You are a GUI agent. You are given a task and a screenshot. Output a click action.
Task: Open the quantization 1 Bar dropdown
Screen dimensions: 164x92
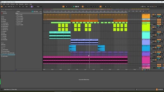click(x=27, y=7)
